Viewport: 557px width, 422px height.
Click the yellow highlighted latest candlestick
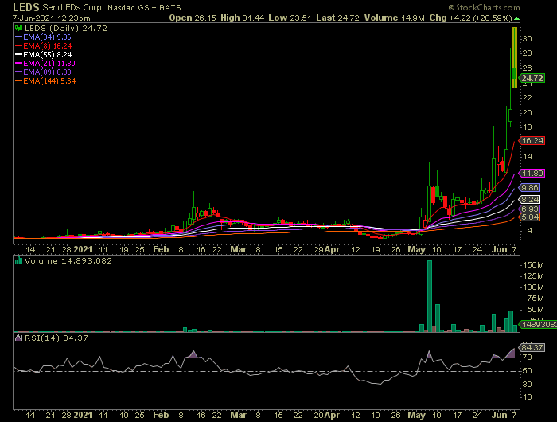[514, 57]
